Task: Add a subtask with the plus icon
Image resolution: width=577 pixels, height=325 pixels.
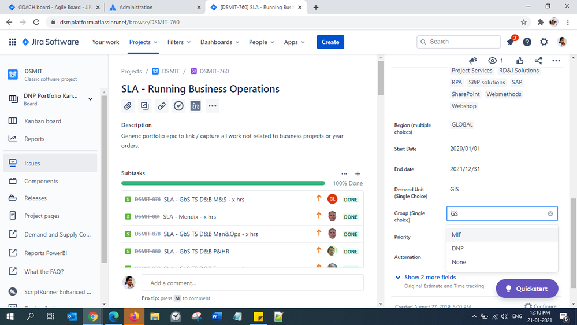Action: pos(358,173)
